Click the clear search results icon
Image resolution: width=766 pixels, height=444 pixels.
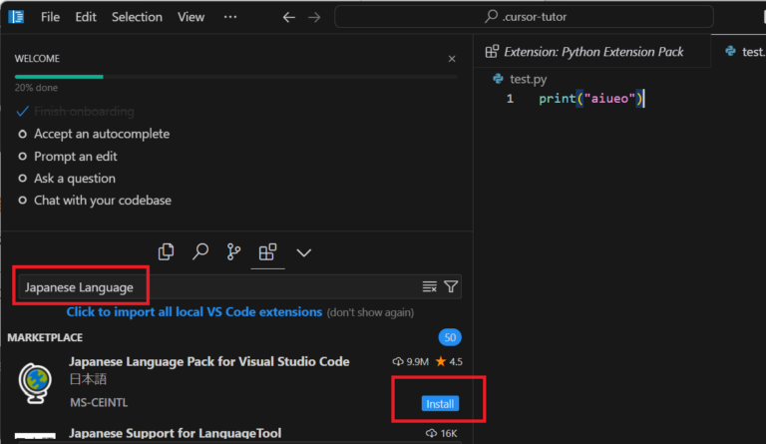tap(430, 287)
